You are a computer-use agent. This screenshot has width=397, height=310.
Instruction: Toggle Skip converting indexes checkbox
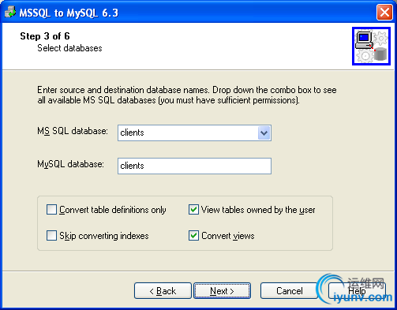point(51,235)
